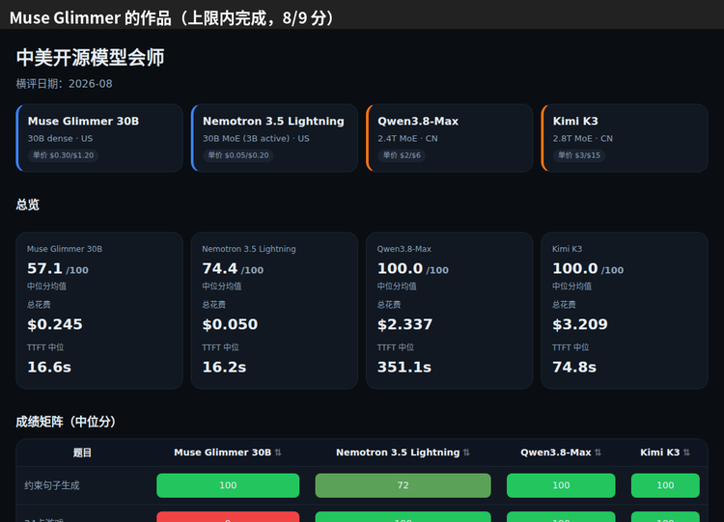
Task: Click Nemotron score 72 cell
Action: coord(404,485)
